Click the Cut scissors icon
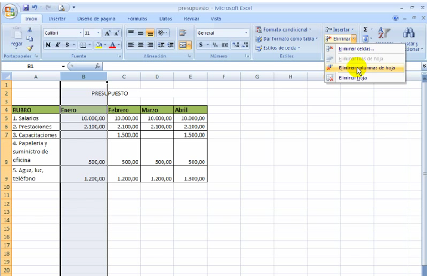 [x=29, y=29]
